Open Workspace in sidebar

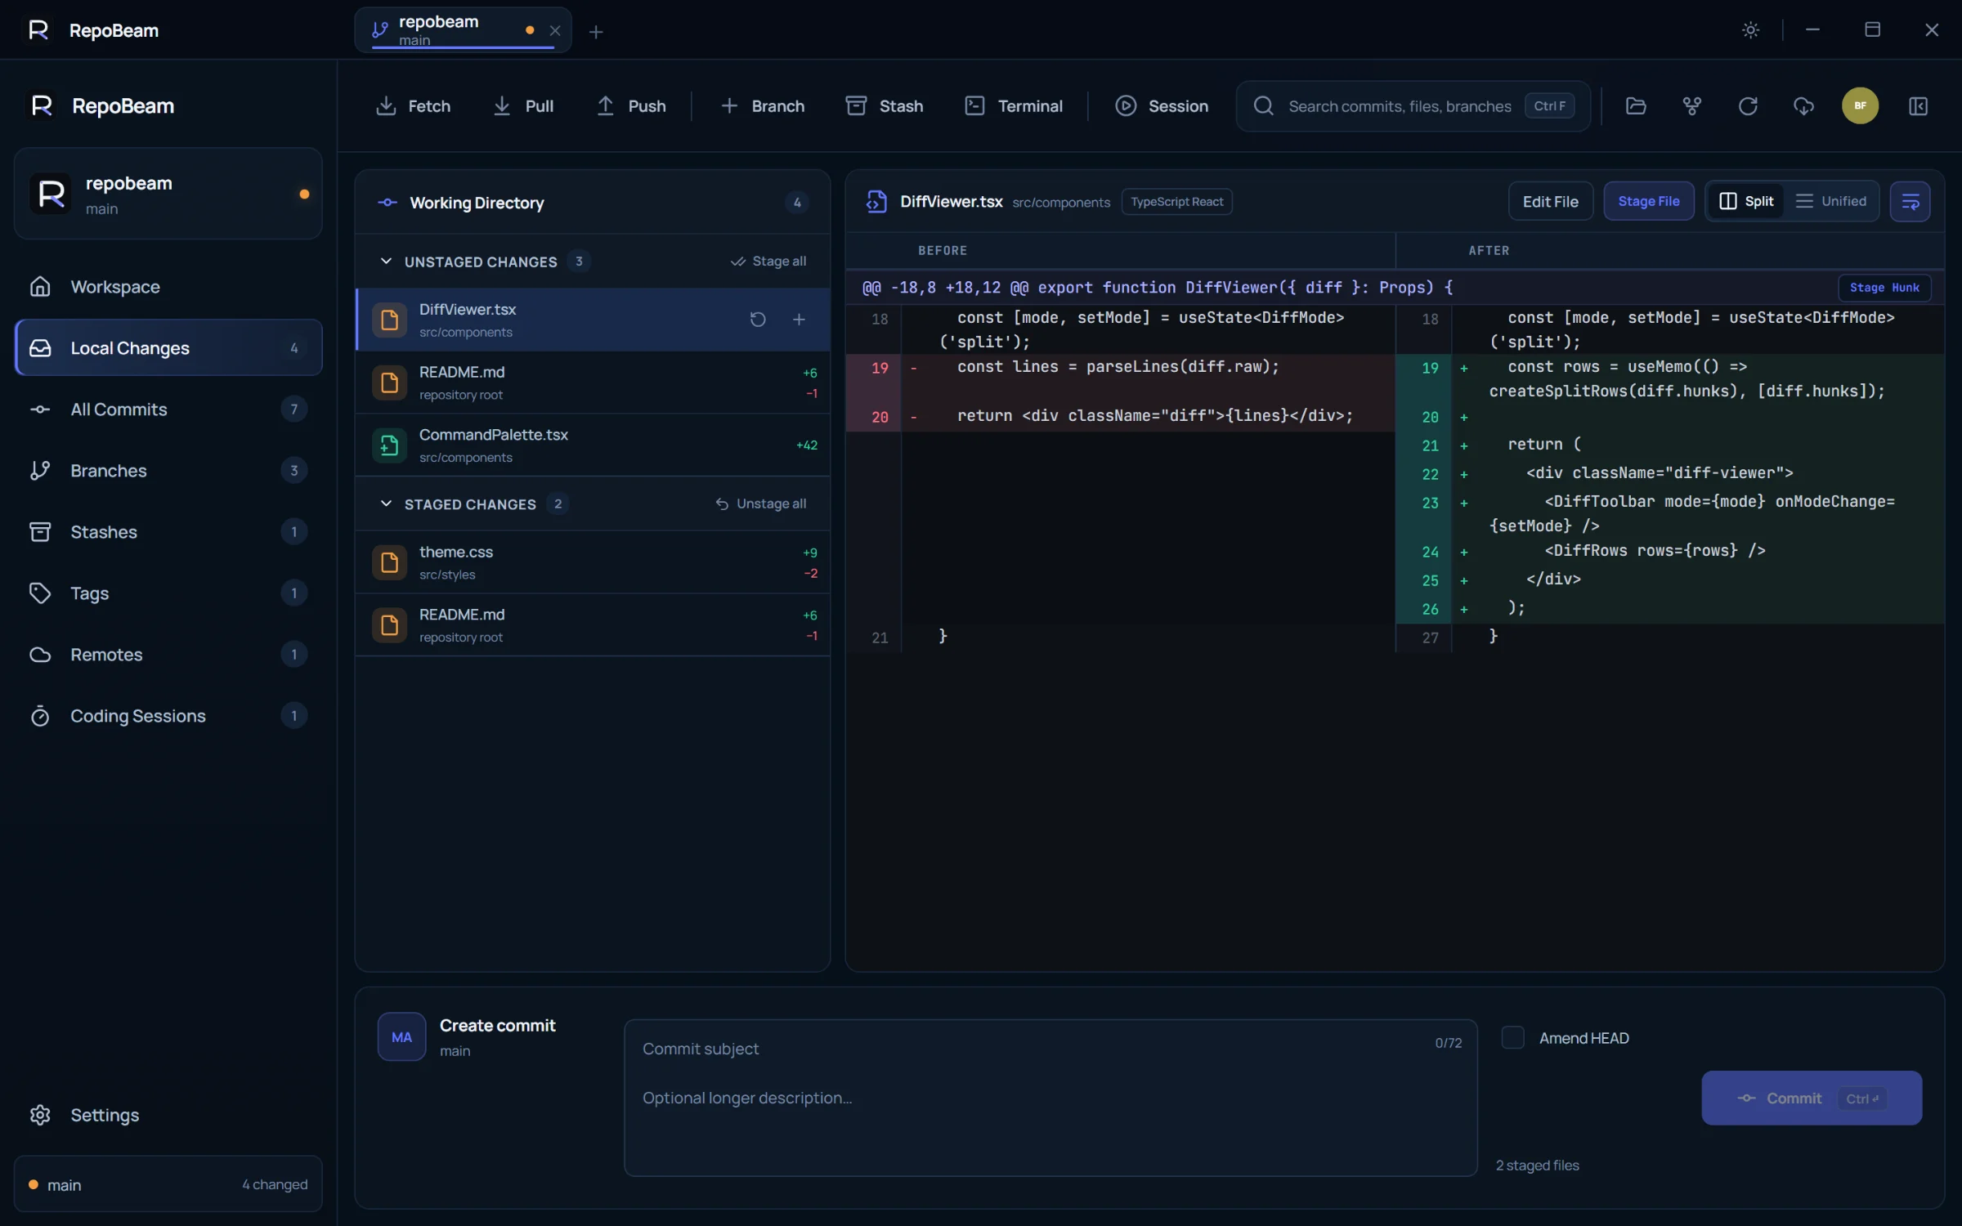click(168, 287)
